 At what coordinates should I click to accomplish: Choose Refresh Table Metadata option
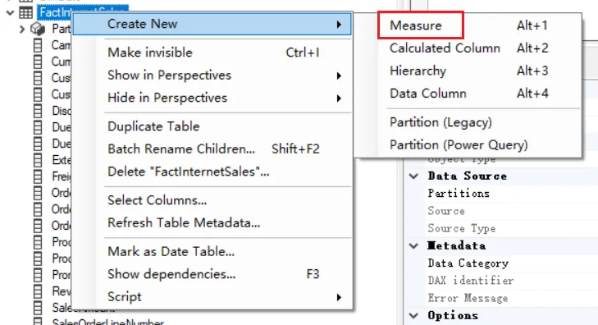point(212,222)
